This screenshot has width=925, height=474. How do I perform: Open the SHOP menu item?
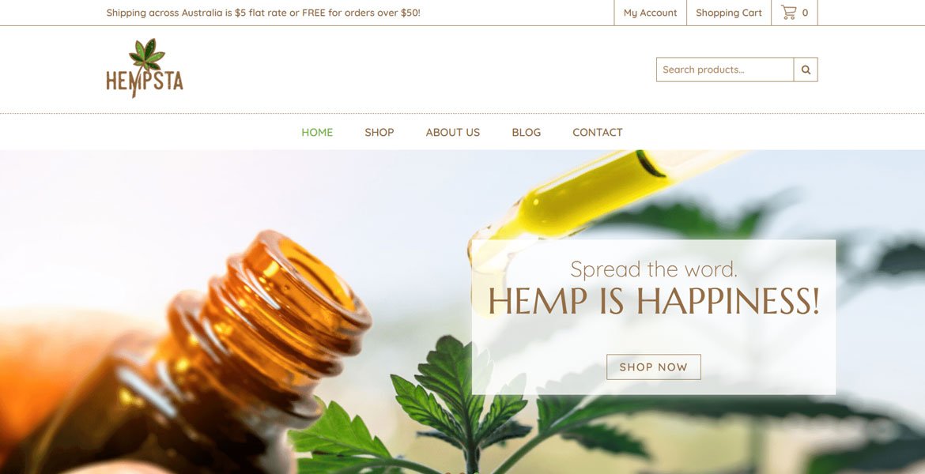[x=379, y=133]
